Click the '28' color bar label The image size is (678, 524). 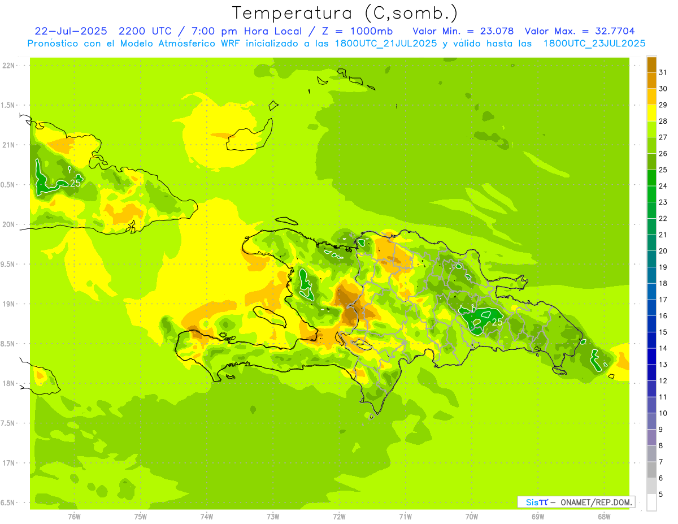coord(663,121)
